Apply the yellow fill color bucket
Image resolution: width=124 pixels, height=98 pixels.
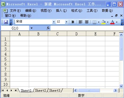pyautogui.click(x=104, y=22)
